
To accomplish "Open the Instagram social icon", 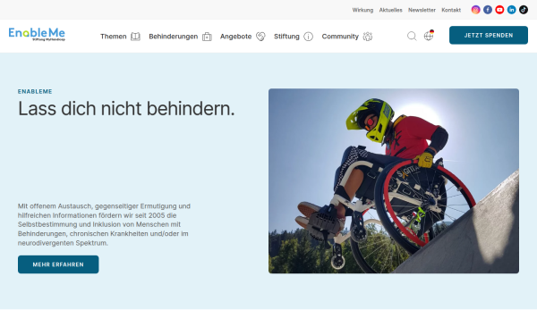I will [475, 10].
